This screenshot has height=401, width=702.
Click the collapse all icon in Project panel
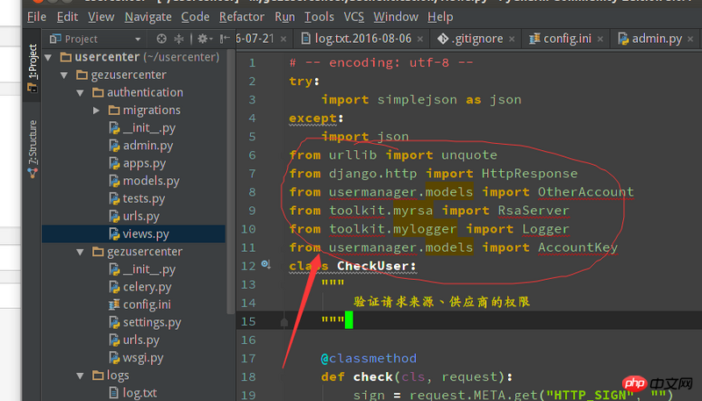[179, 39]
